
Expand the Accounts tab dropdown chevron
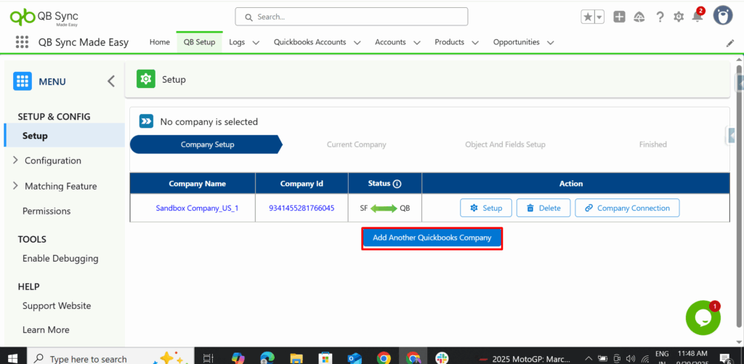click(417, 43)
